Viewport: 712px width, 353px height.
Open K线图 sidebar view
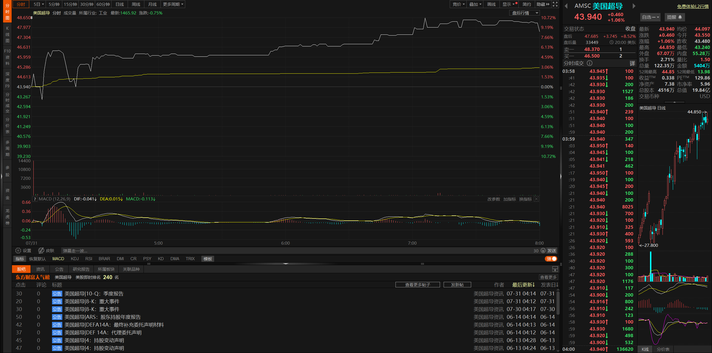point(8,34)
